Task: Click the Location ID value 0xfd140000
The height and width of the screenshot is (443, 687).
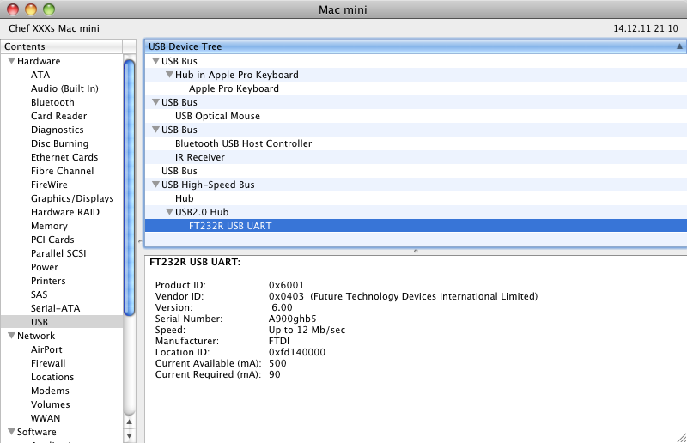Action: point(297,352)
